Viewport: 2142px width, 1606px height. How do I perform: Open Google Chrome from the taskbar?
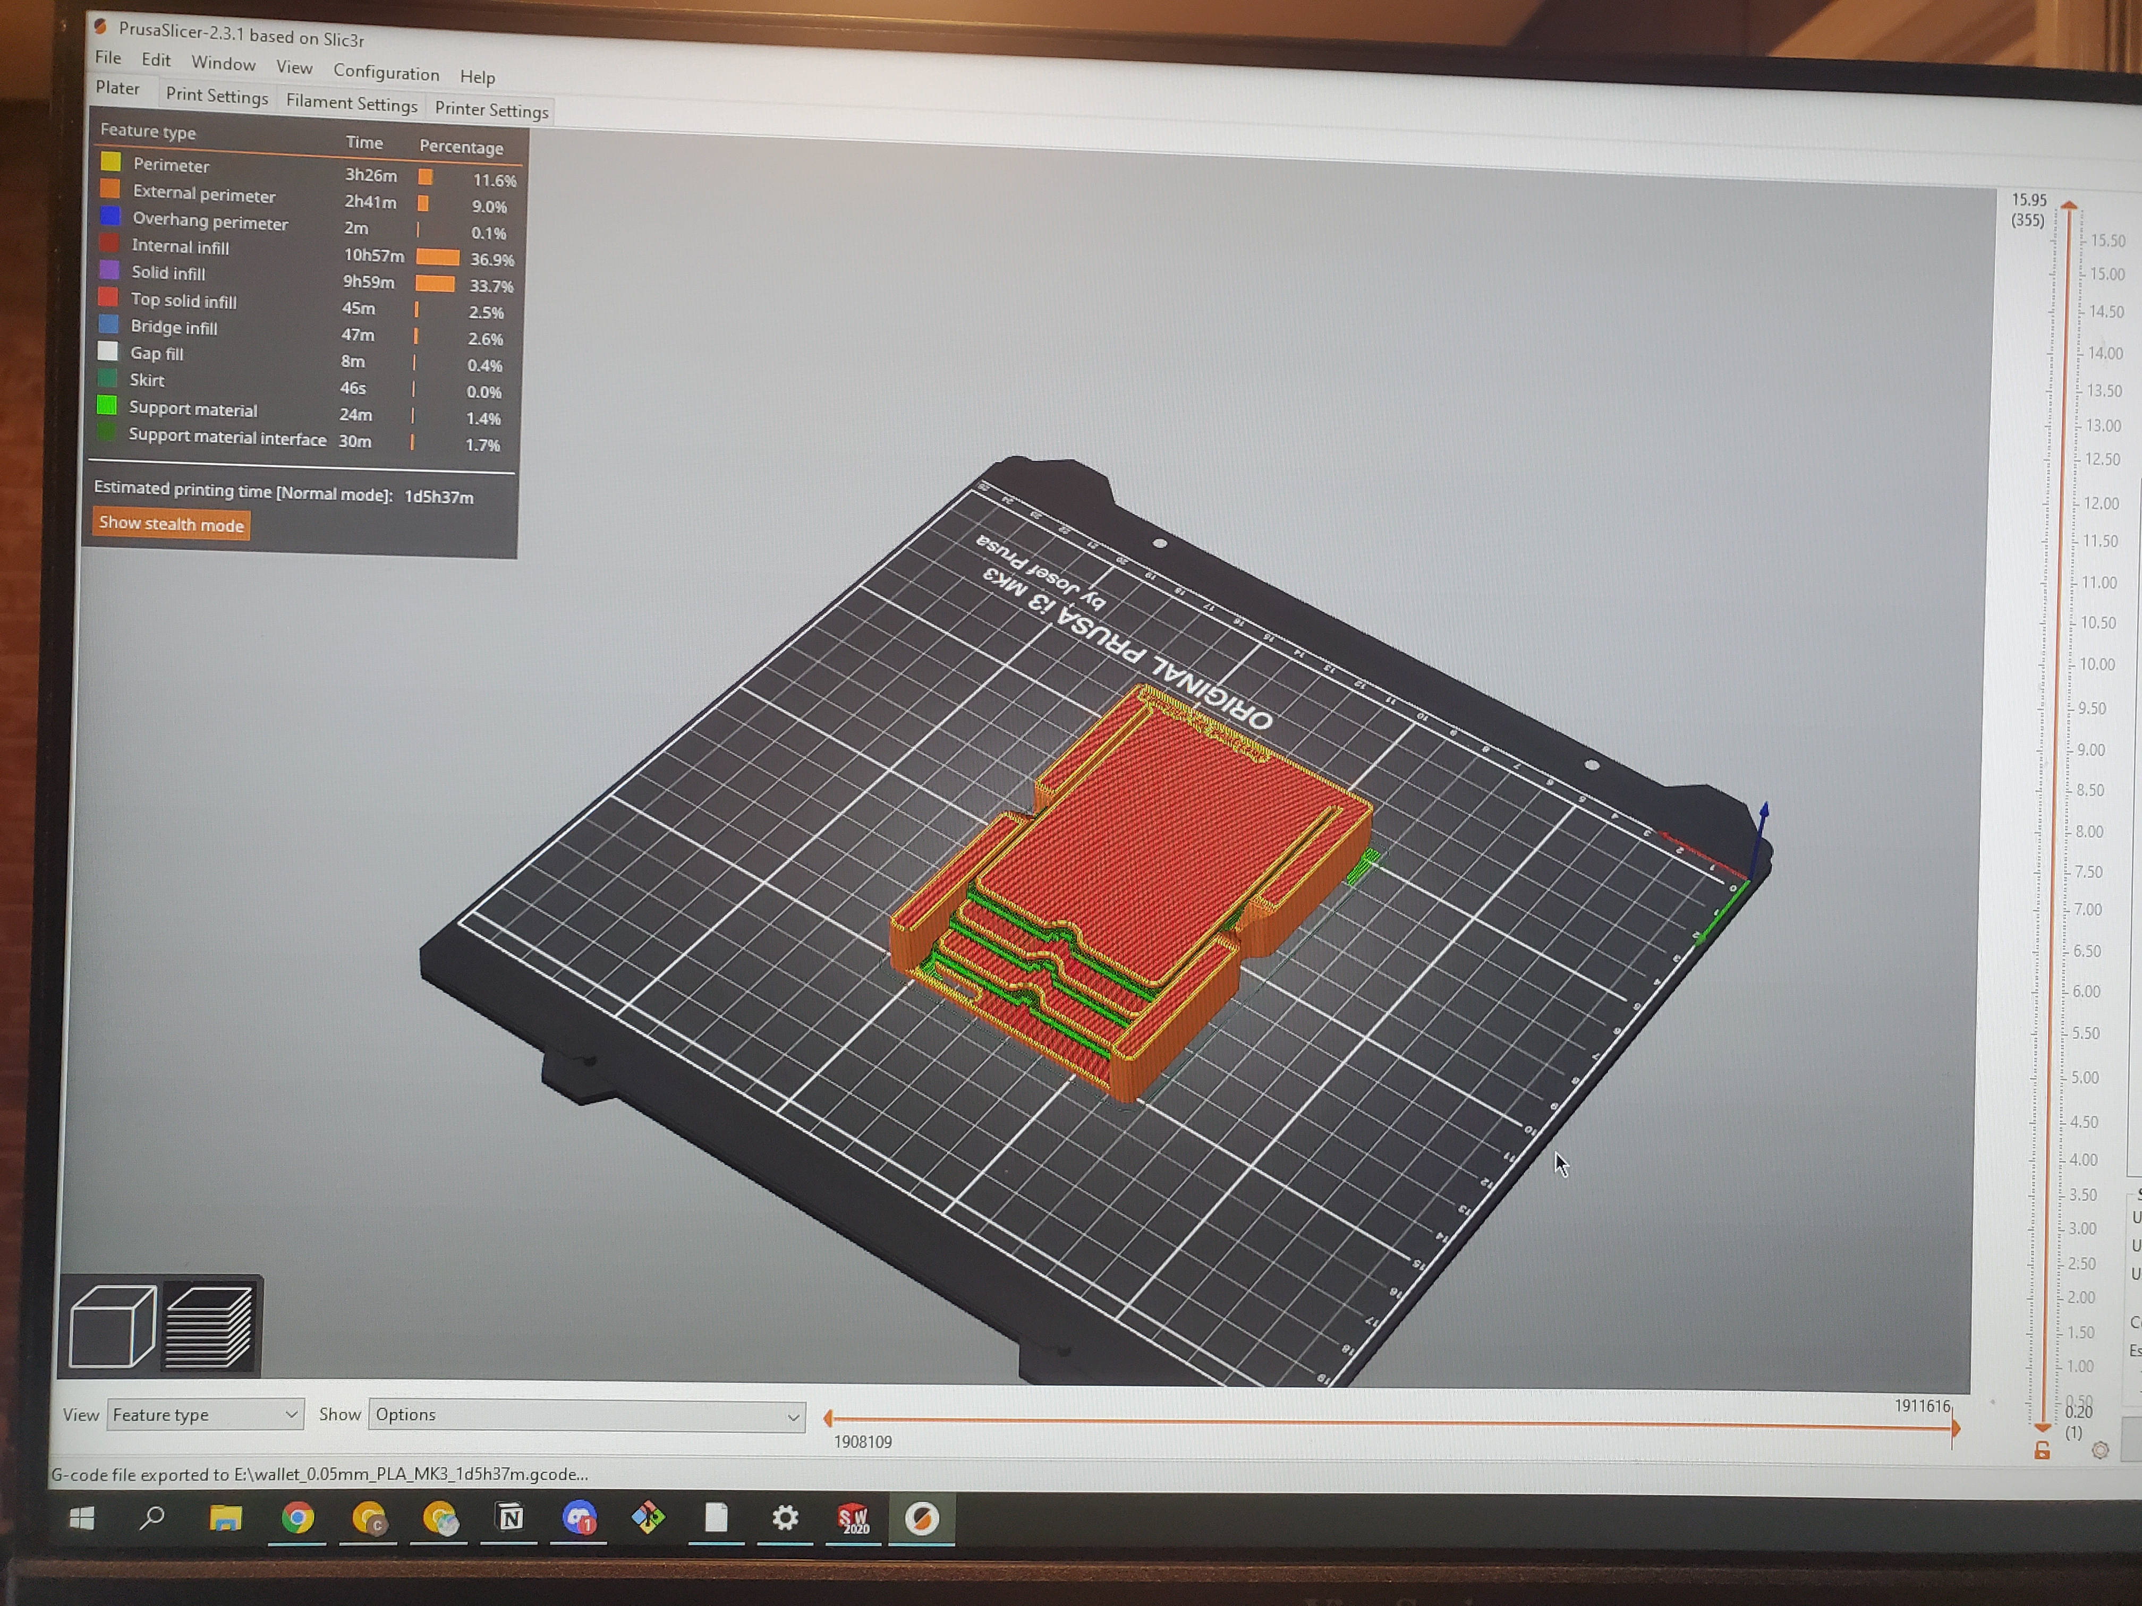[298, 1518]
